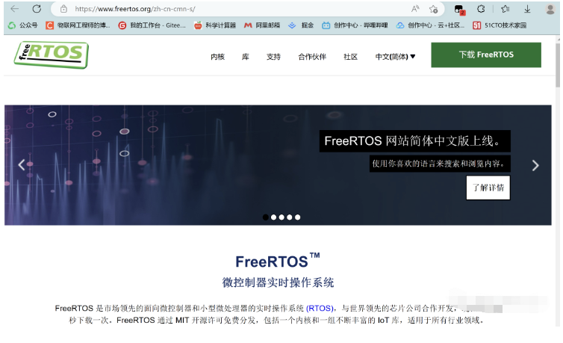This screenshot has height=343, width=563.
Task: Select the last carousel dot
Action: pyautogui.click(x=297, y=217)
